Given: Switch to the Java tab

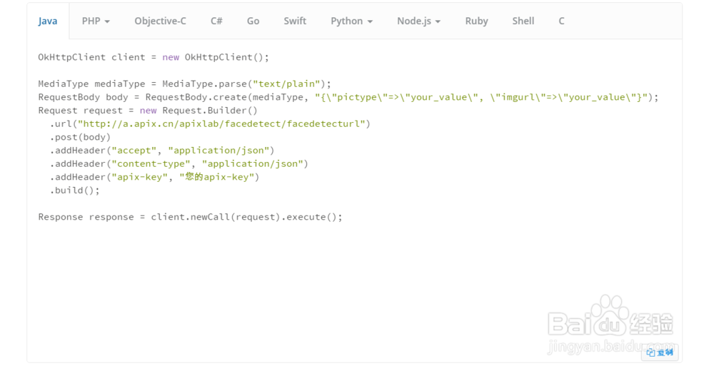Looking at the screenshot, I should (x=48, y=21).
